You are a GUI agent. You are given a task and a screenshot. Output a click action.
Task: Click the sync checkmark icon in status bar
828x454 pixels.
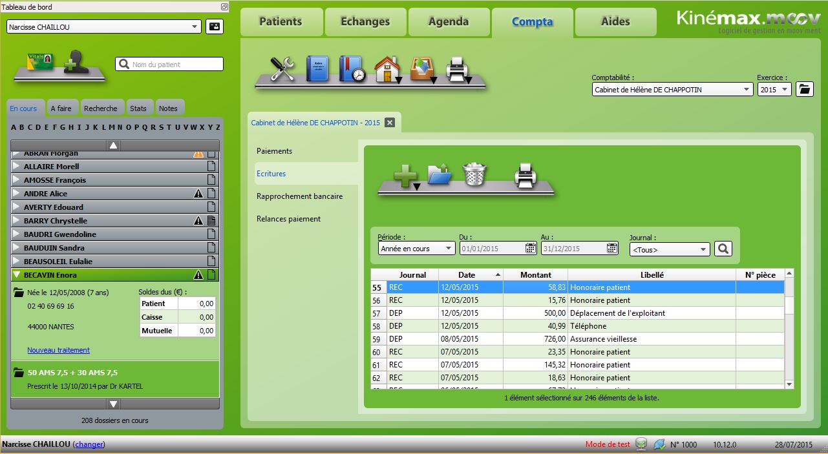(659, 444)
